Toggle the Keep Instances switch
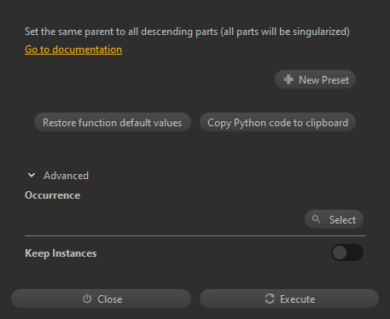Viewport: 390px width, 319px height. point(347,252)
